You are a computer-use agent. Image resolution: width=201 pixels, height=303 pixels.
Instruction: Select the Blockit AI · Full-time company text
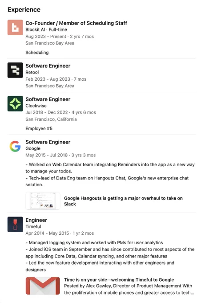tap(46, 29)
